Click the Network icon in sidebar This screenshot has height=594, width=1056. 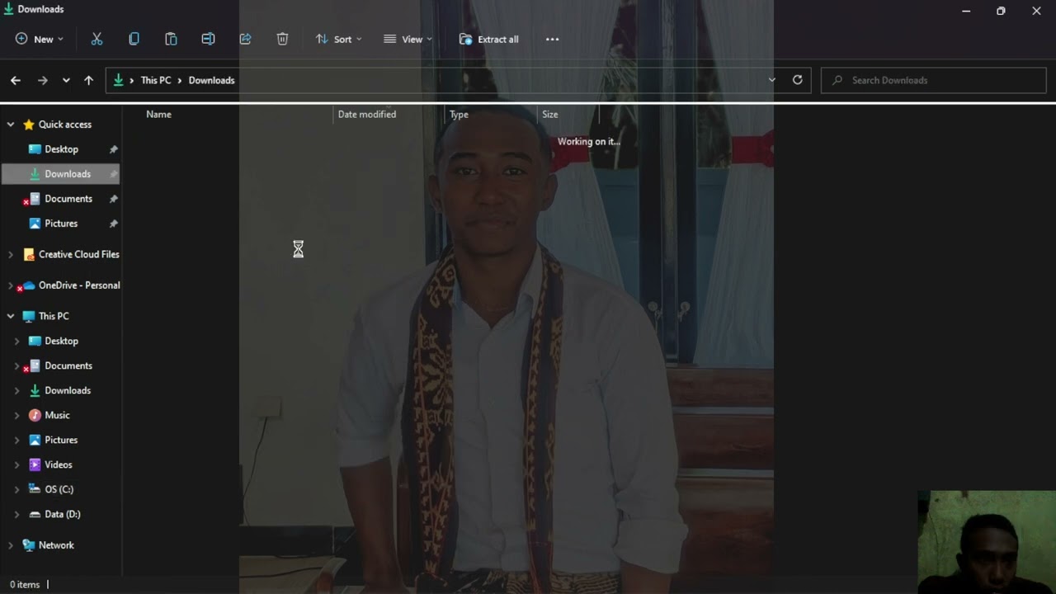[x=29, y=545]
